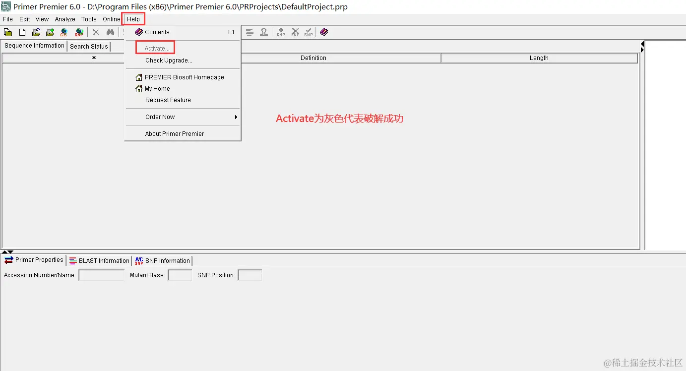Open the View menu

[x=42, y=19]
